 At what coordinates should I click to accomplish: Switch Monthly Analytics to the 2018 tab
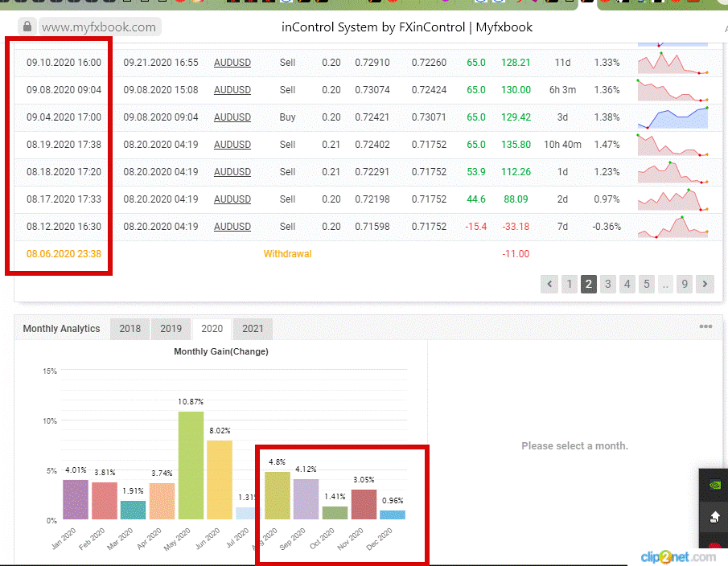pos(130,329)
